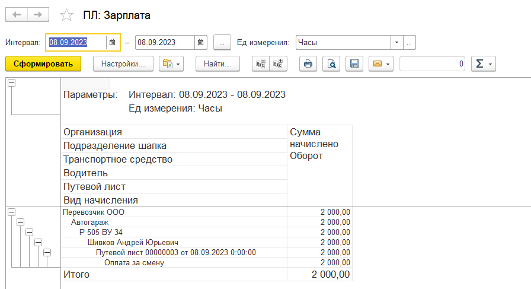Add report to favorites with star icon

click(67, 15)
